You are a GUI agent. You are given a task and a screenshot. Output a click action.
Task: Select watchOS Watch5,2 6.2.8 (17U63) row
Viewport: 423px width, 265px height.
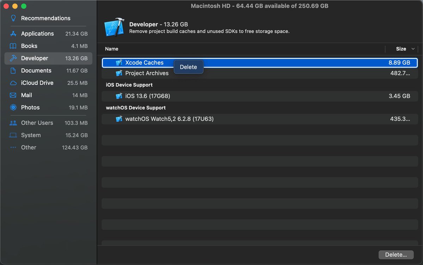coord(260,119)
